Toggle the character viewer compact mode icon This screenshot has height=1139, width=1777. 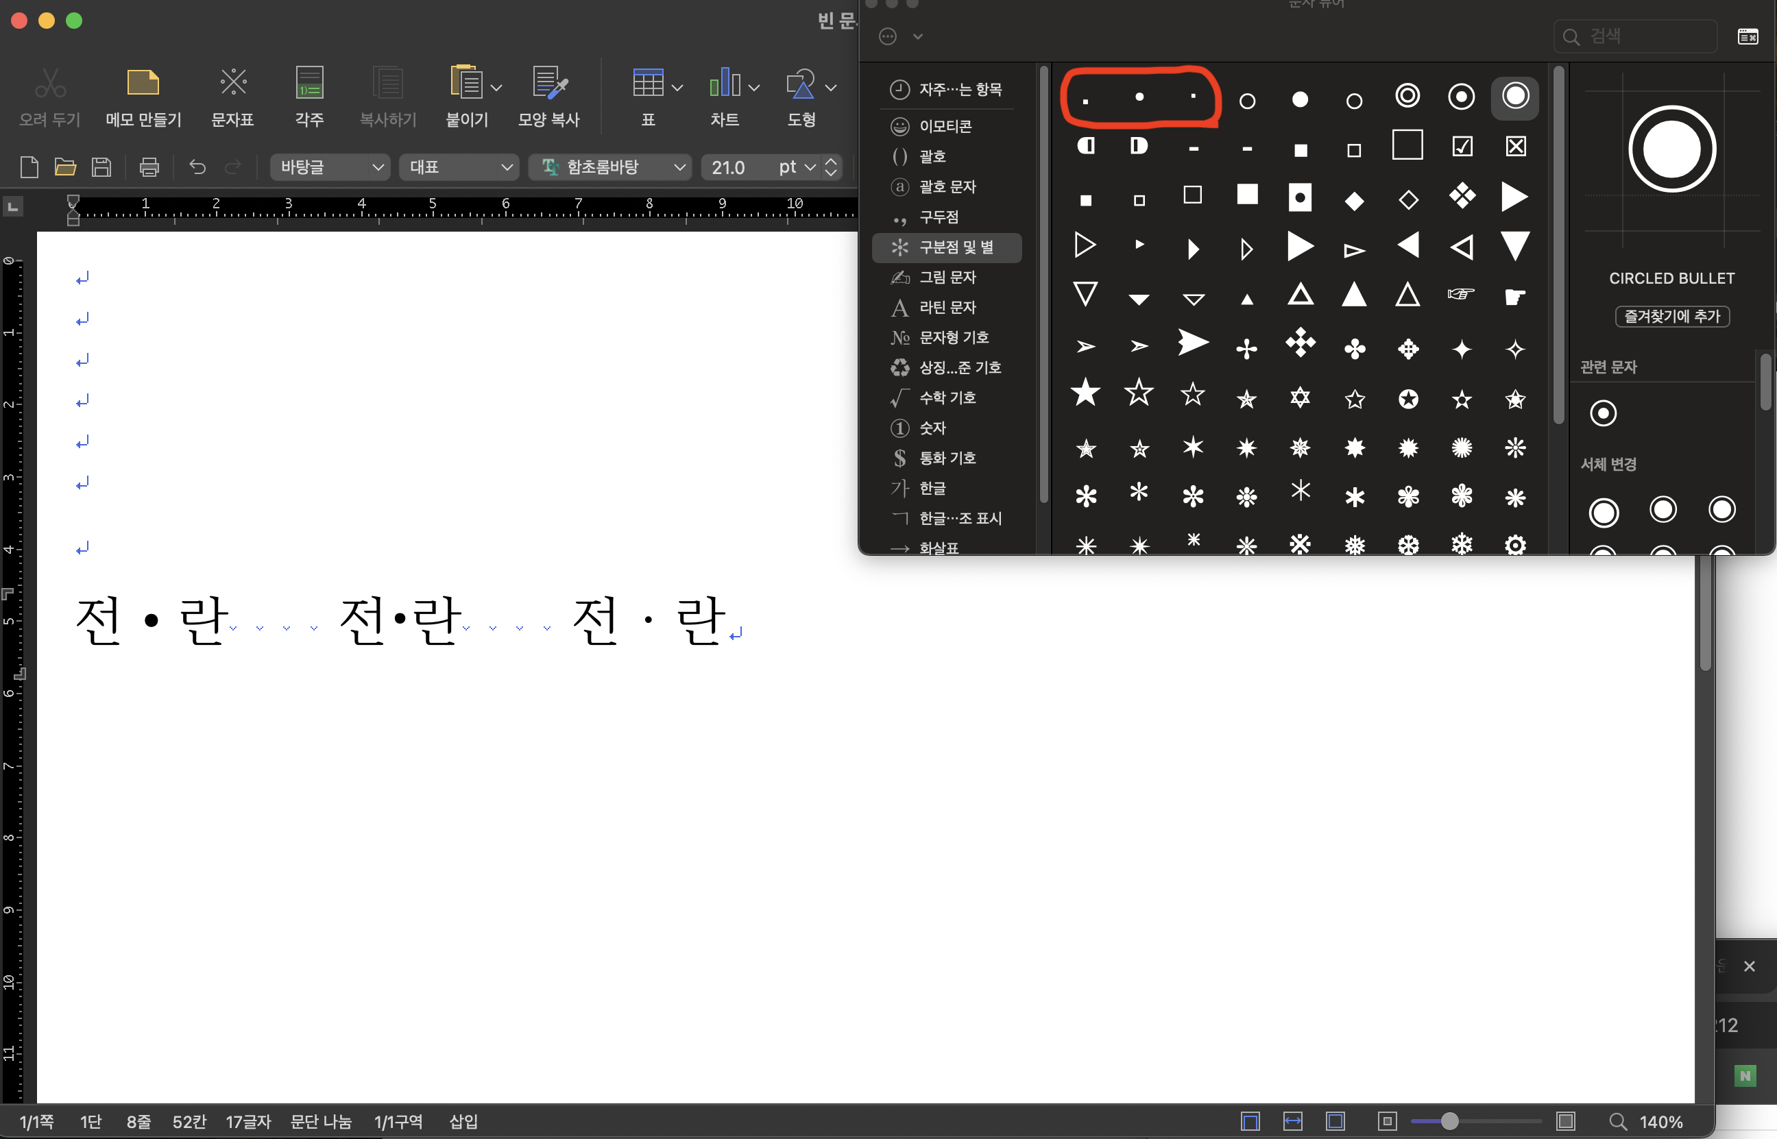(1748, 36)
